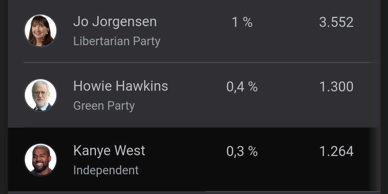388x194 pixels.
Task: Click the divider line between Jorgensen and Hawkins
Action: [200, 63]
